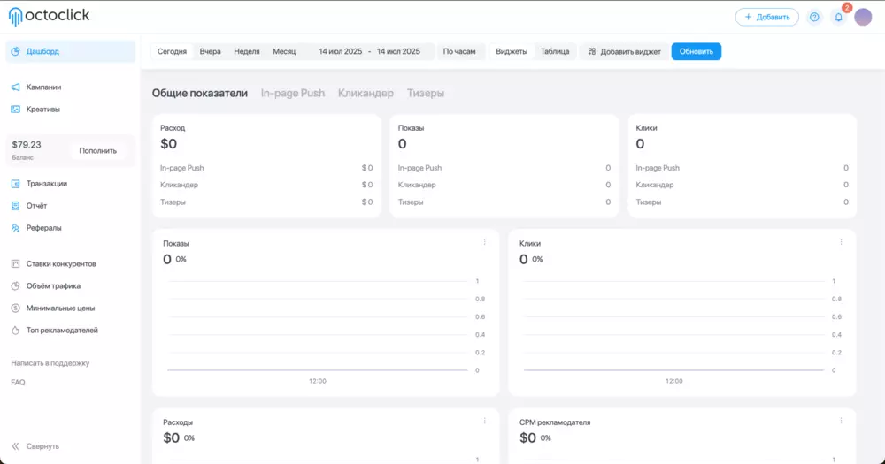Screen dimensions: 885x464
Task: Click the Рефералы people icon
Action: [x=15, y=228]
